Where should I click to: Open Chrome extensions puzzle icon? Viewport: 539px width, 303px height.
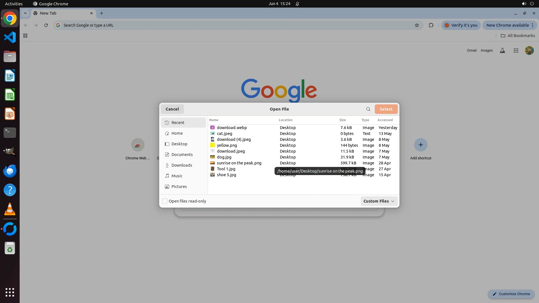[x=431, y=25]
